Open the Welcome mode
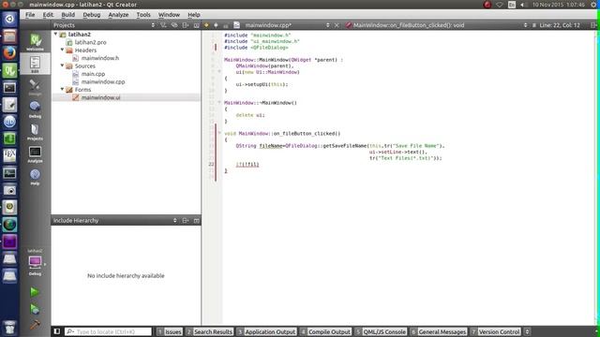 [x=35, y=42]
